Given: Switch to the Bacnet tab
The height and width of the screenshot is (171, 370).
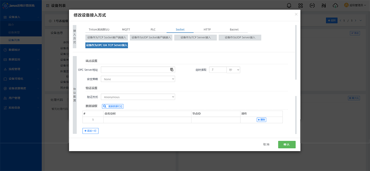Looking at the screenshot, I should (x=234, y=29).
